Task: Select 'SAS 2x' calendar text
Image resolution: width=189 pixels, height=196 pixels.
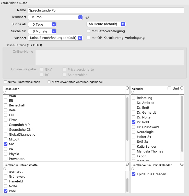Action: [x=142, y=141]
